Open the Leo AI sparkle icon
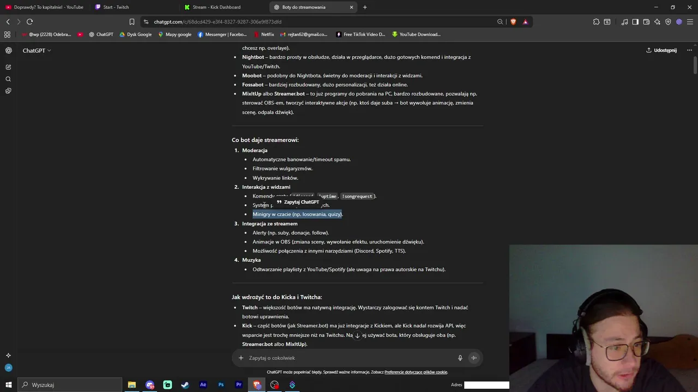The width and height of the screenshot is (698, 392). (x=657, y=22)
